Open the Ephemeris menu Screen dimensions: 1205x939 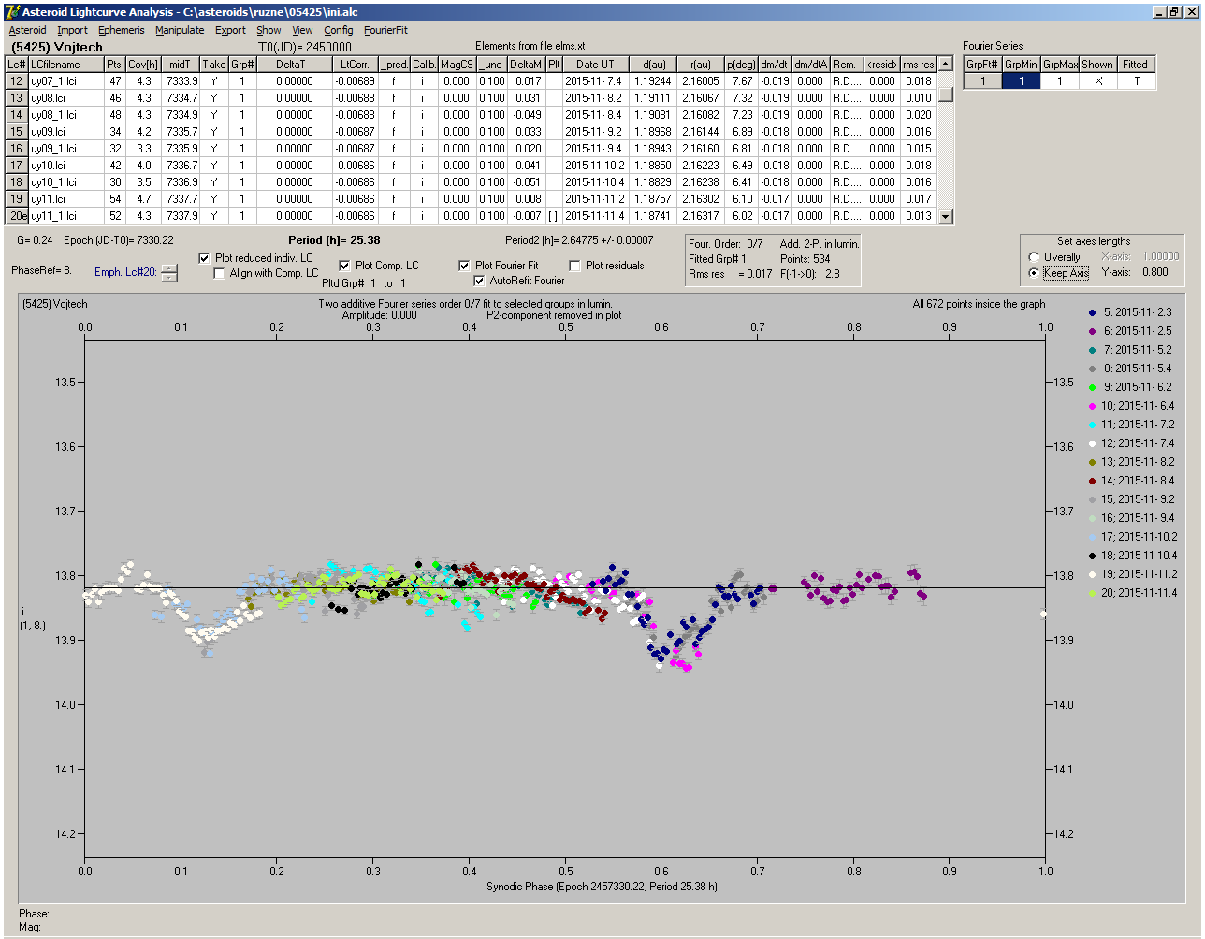point(122,30)
